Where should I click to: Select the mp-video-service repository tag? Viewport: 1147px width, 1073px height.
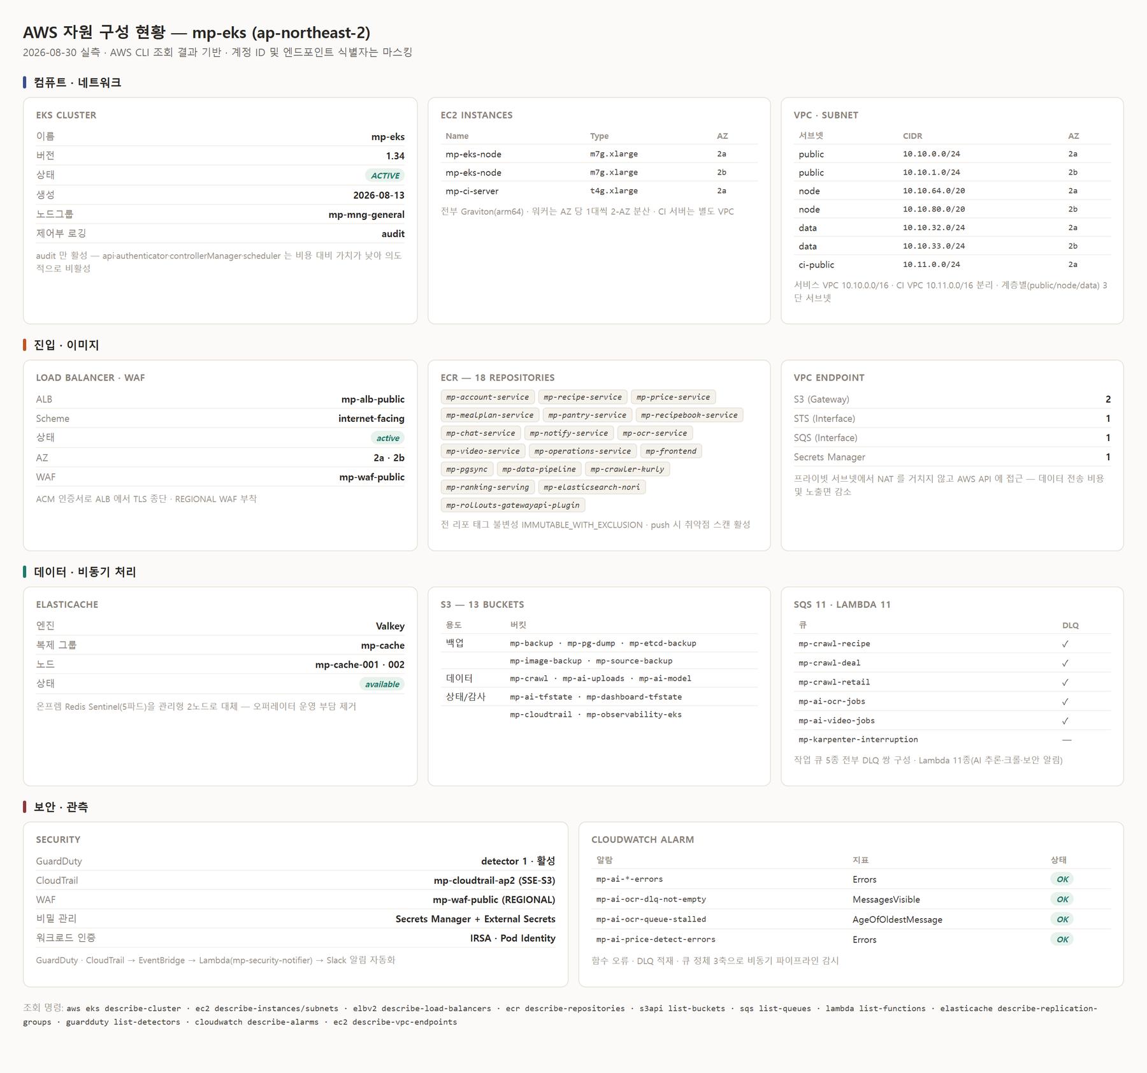tap(482, 450)
